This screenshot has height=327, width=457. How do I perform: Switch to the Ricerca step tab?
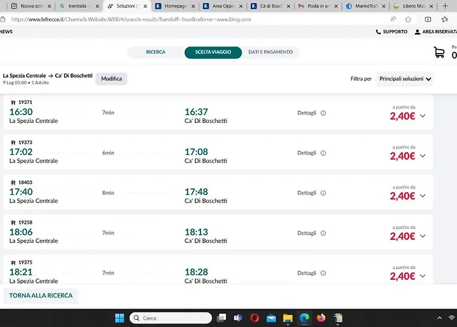[x=155, y=52]
